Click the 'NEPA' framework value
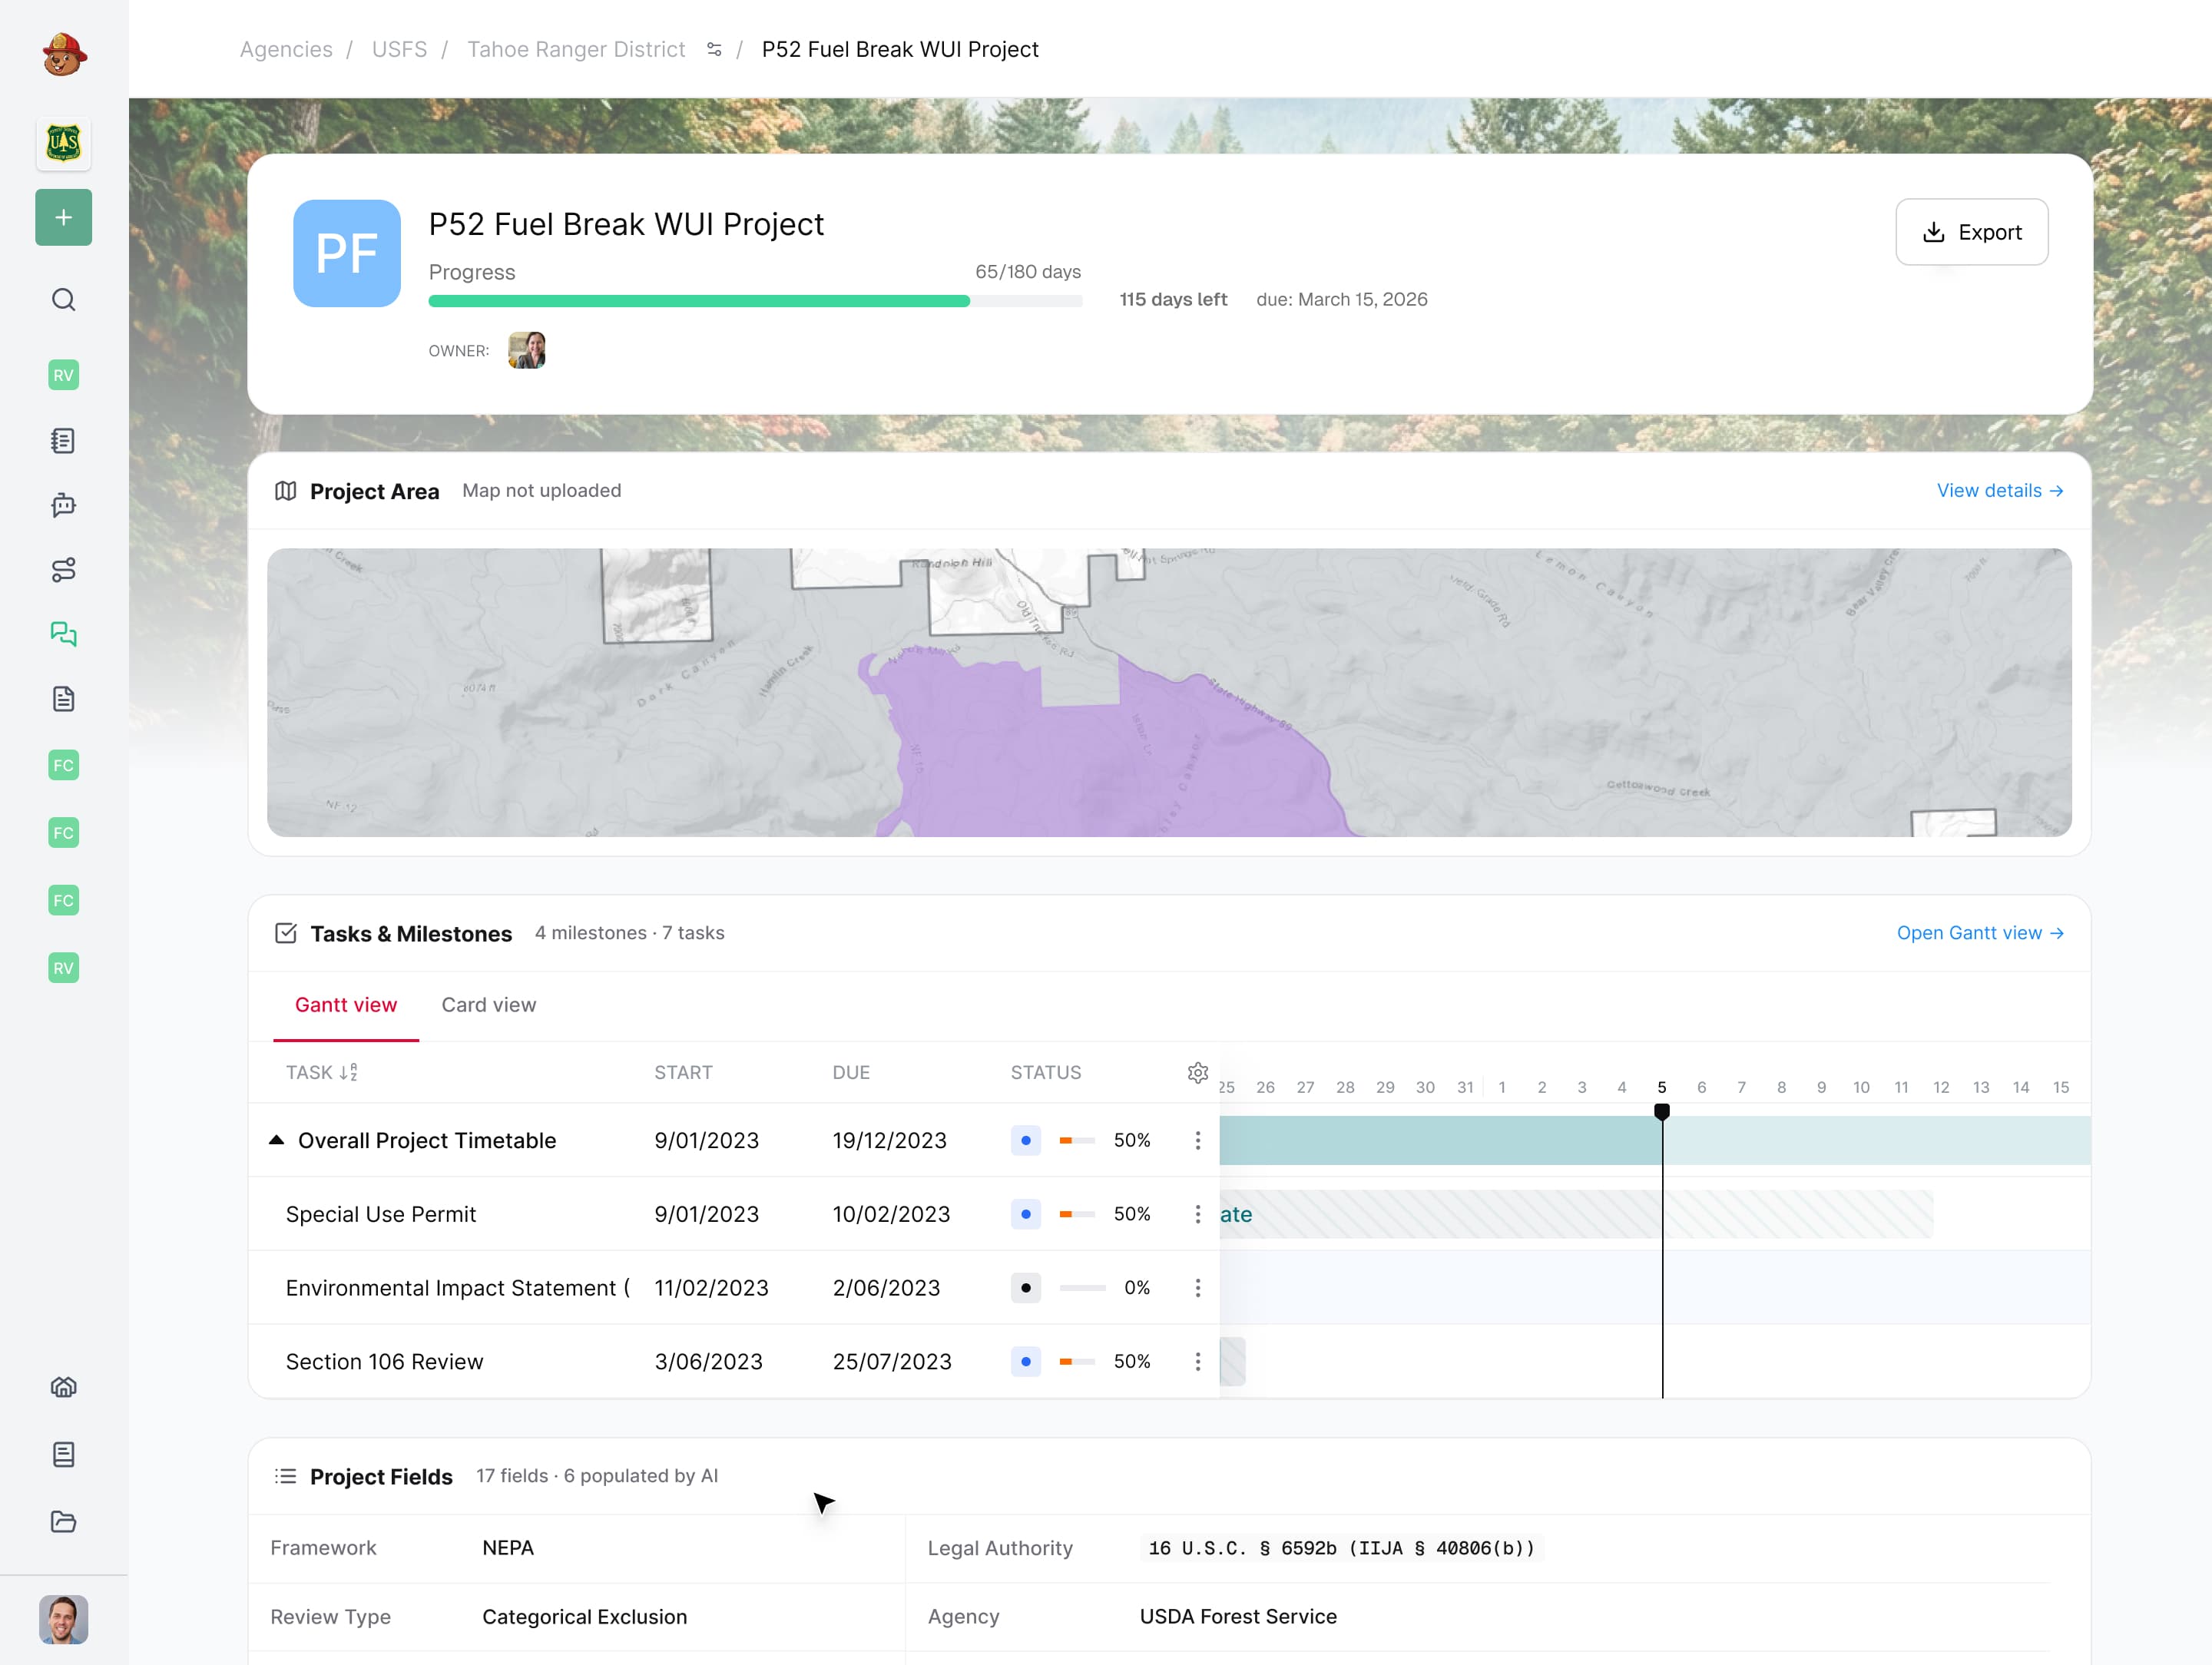2212x1665 pixels. click(x=508, y=1548)
